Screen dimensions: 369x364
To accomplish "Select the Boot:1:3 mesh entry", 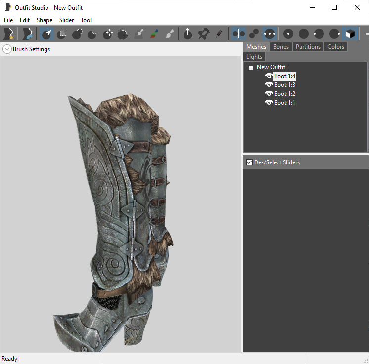I will pos(284,85).
